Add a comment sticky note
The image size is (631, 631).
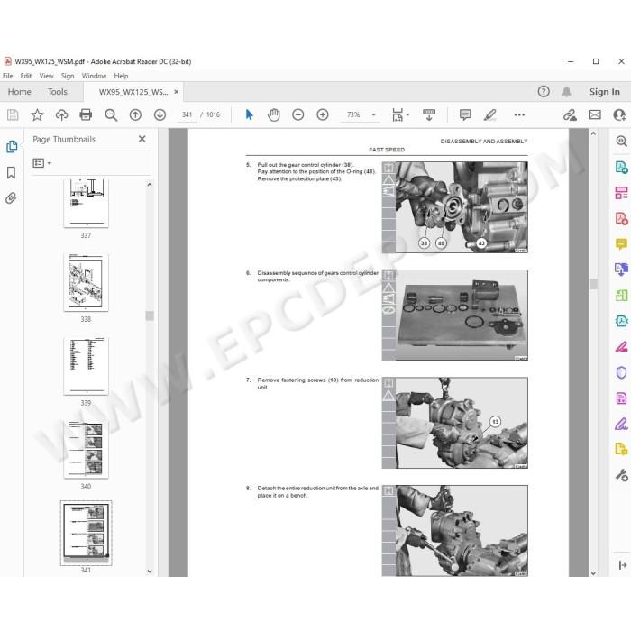tap(465, 115)
